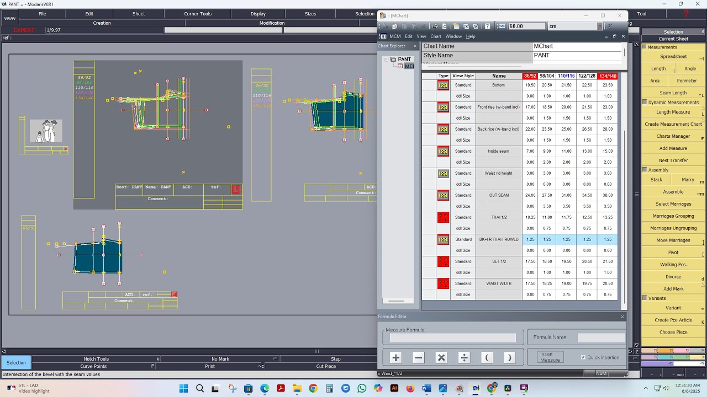This screenshot has height=397, width=707.
Task: Open the cm unit dropdown
Action: pos(599,26)
